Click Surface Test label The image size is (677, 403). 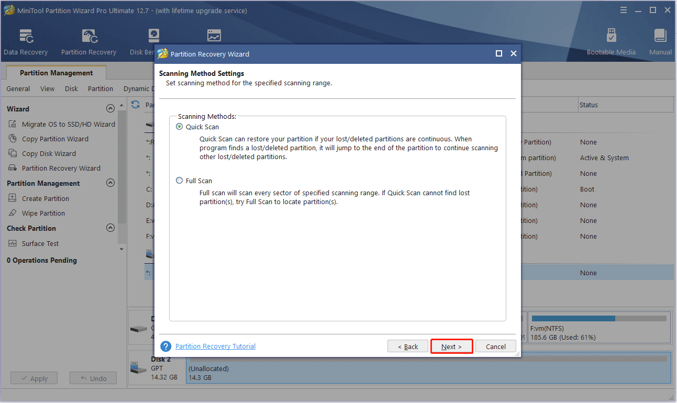coord(40,243)
